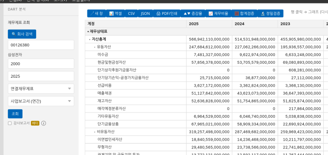Screen dimensions: 328x155
Task: Click the 조회 query button
Action: tap(15, 114)
